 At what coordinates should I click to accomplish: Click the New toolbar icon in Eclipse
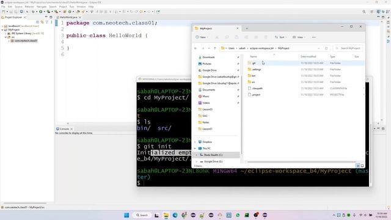(x=3, y=12)
